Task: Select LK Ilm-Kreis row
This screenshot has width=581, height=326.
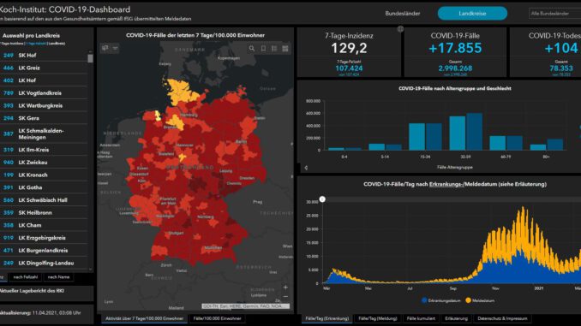Action: 44,150
